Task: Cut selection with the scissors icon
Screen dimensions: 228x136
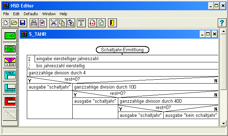Action: [x=54, y=23]
